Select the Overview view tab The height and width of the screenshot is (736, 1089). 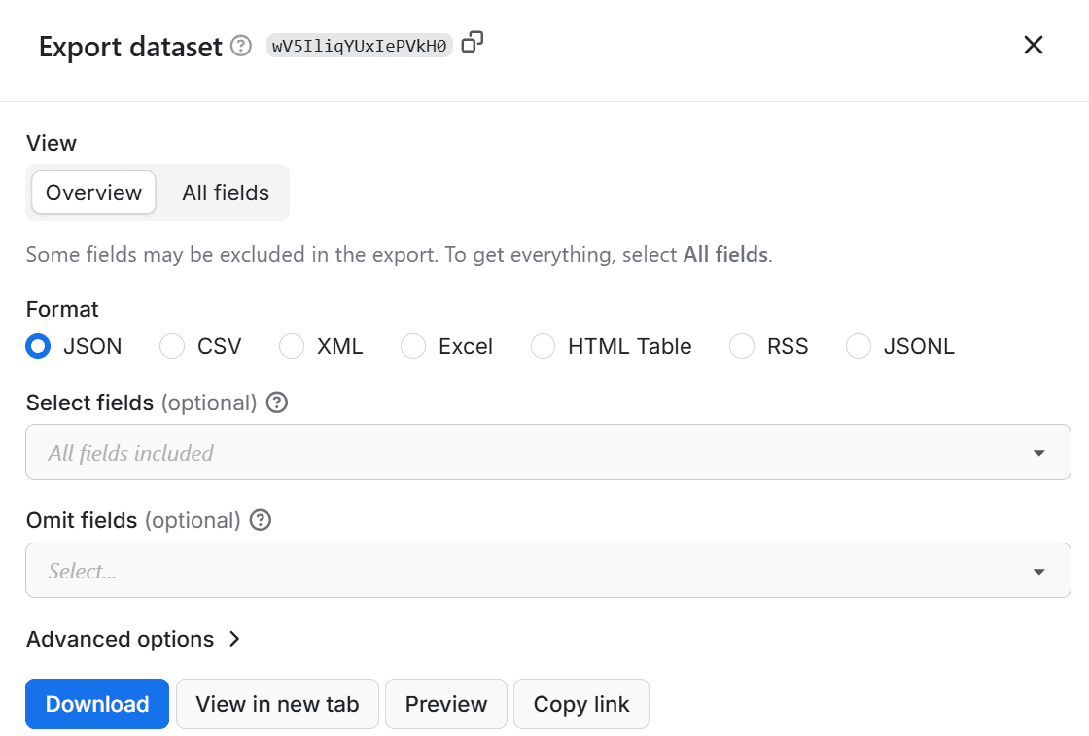click(x=92, y=193)
